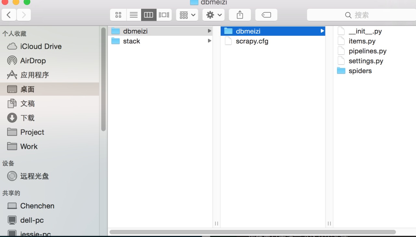The width and height of the screenshot is (416, 237).
Task: Click the horizontal scrollbar at bottom
Action: click(253, 232)
